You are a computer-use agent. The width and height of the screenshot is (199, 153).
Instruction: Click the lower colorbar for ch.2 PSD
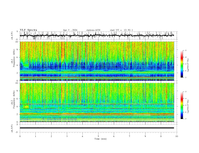point(182,105)
